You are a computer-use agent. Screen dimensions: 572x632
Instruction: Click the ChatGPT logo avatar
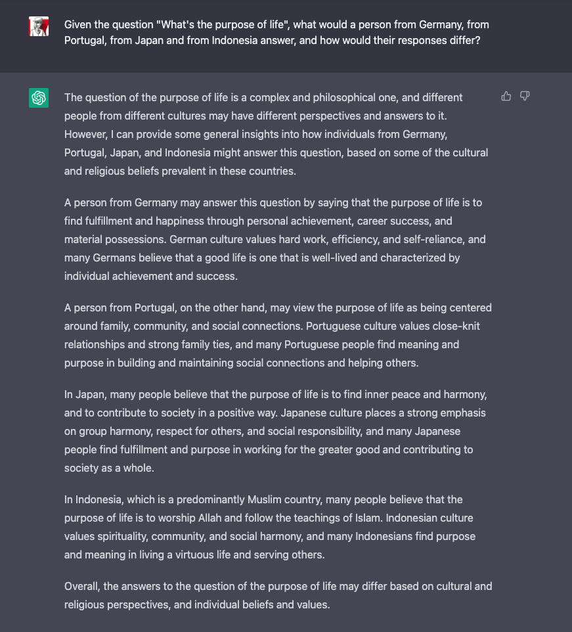[x=39, y=98]
